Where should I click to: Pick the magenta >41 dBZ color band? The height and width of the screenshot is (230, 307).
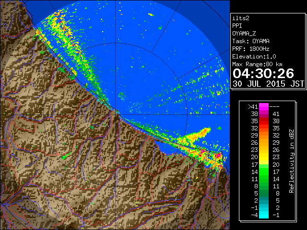(x=263, y=107)
